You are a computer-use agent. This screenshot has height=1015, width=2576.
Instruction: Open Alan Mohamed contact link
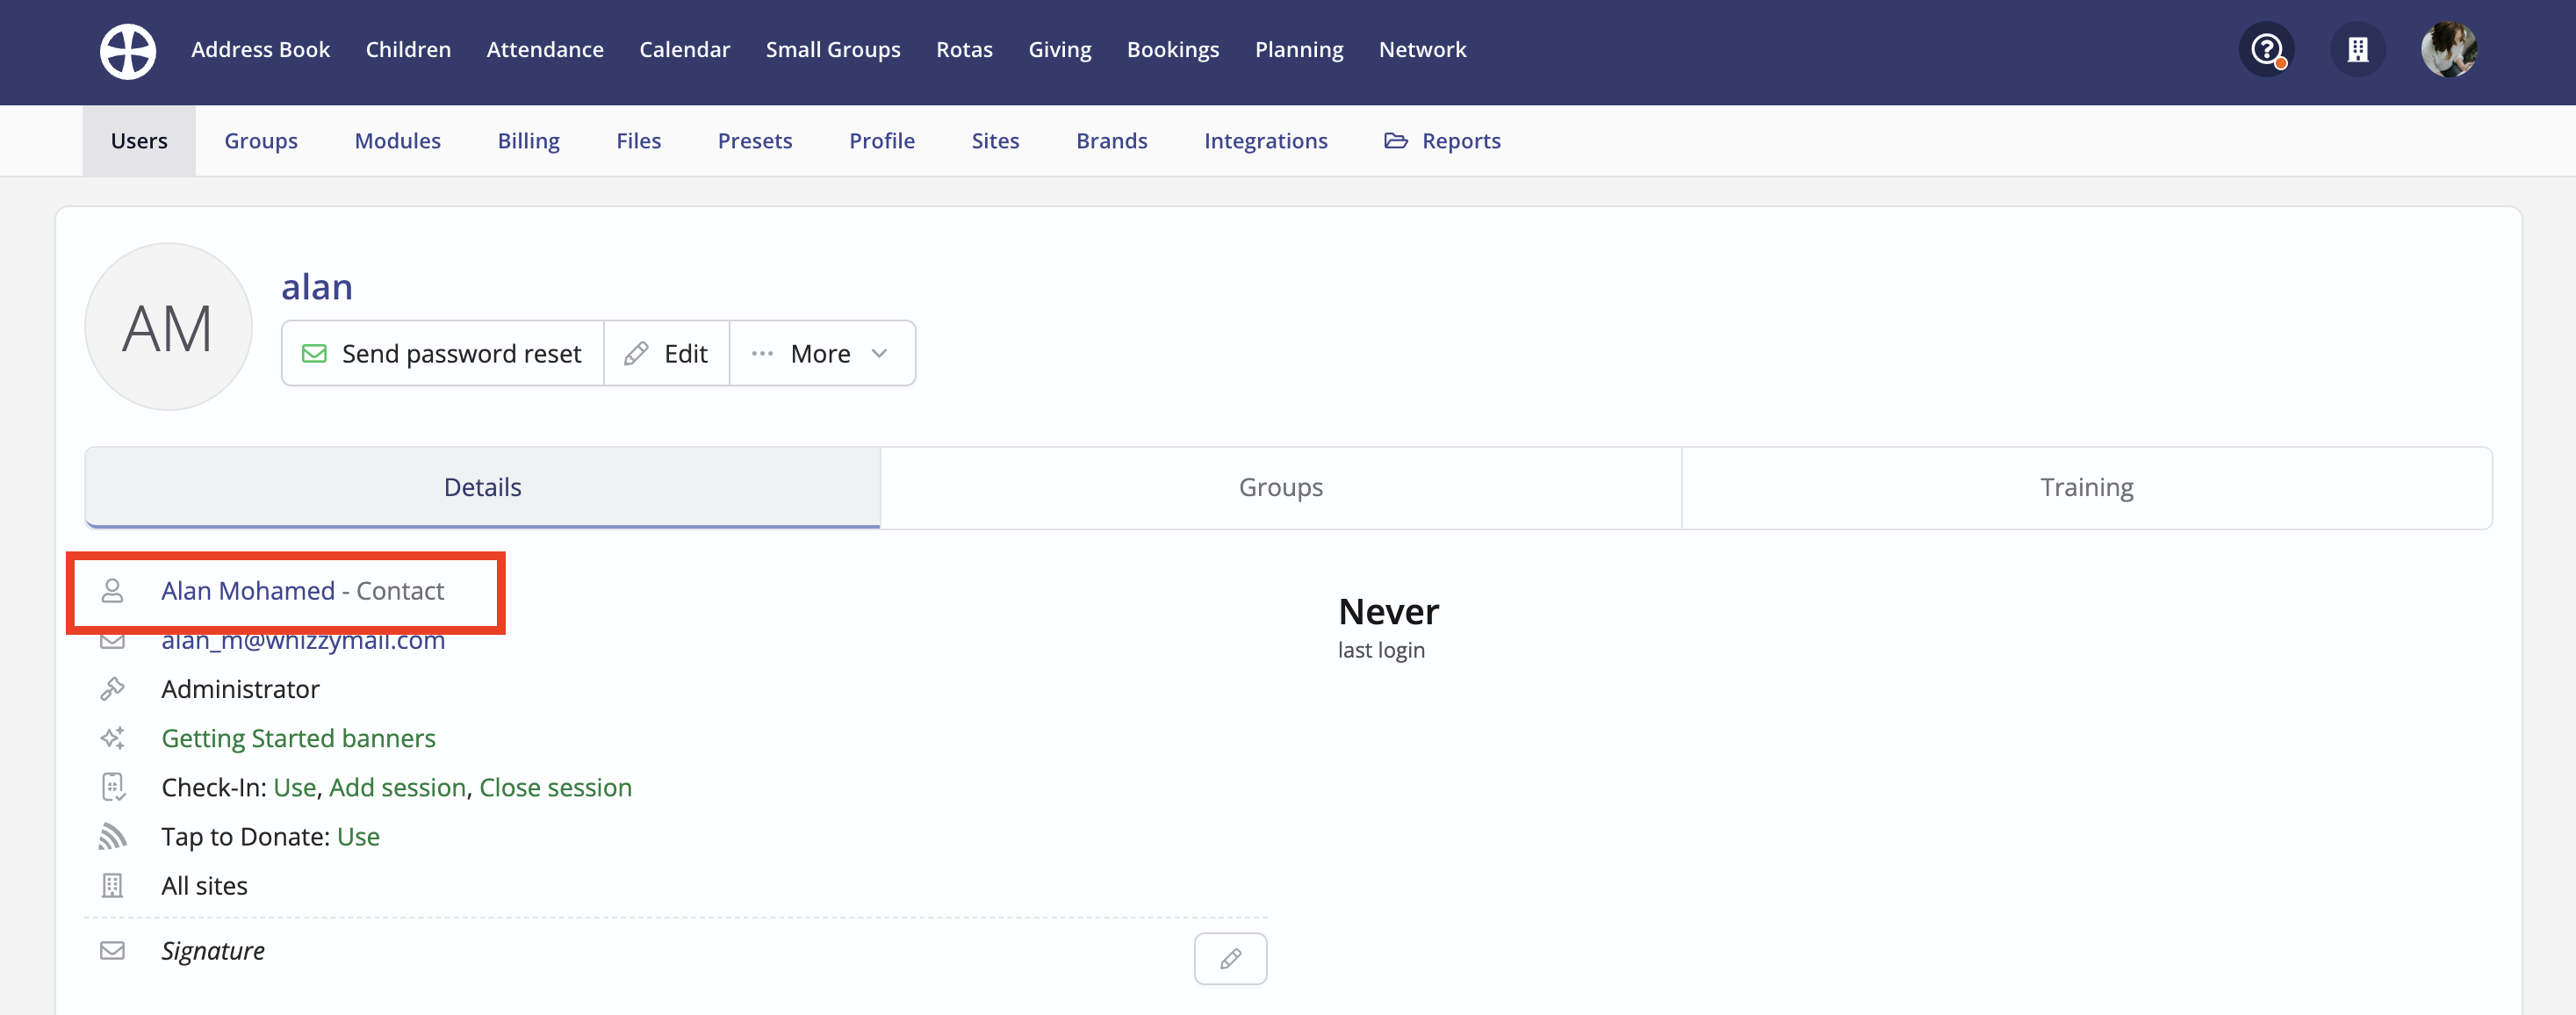tap(248, 591)
